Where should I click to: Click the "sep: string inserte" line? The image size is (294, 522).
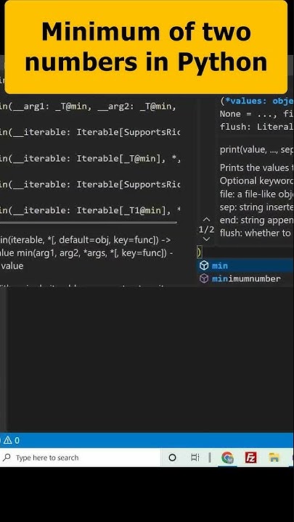257,207
